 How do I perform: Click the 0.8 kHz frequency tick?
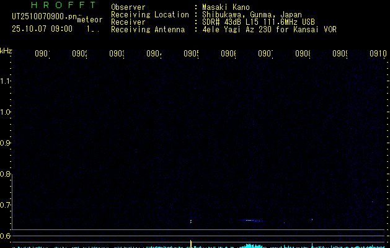6,174
